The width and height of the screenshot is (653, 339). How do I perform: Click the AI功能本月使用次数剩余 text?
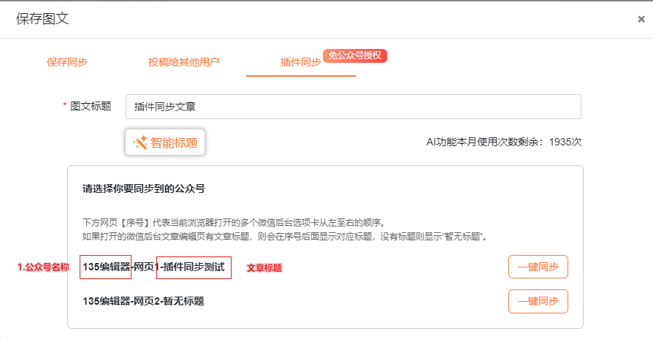(503, 142)
